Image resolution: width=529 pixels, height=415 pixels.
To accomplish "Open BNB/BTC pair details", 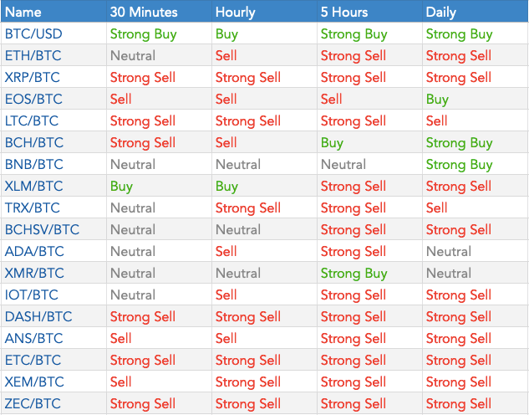I will (33, 165).
